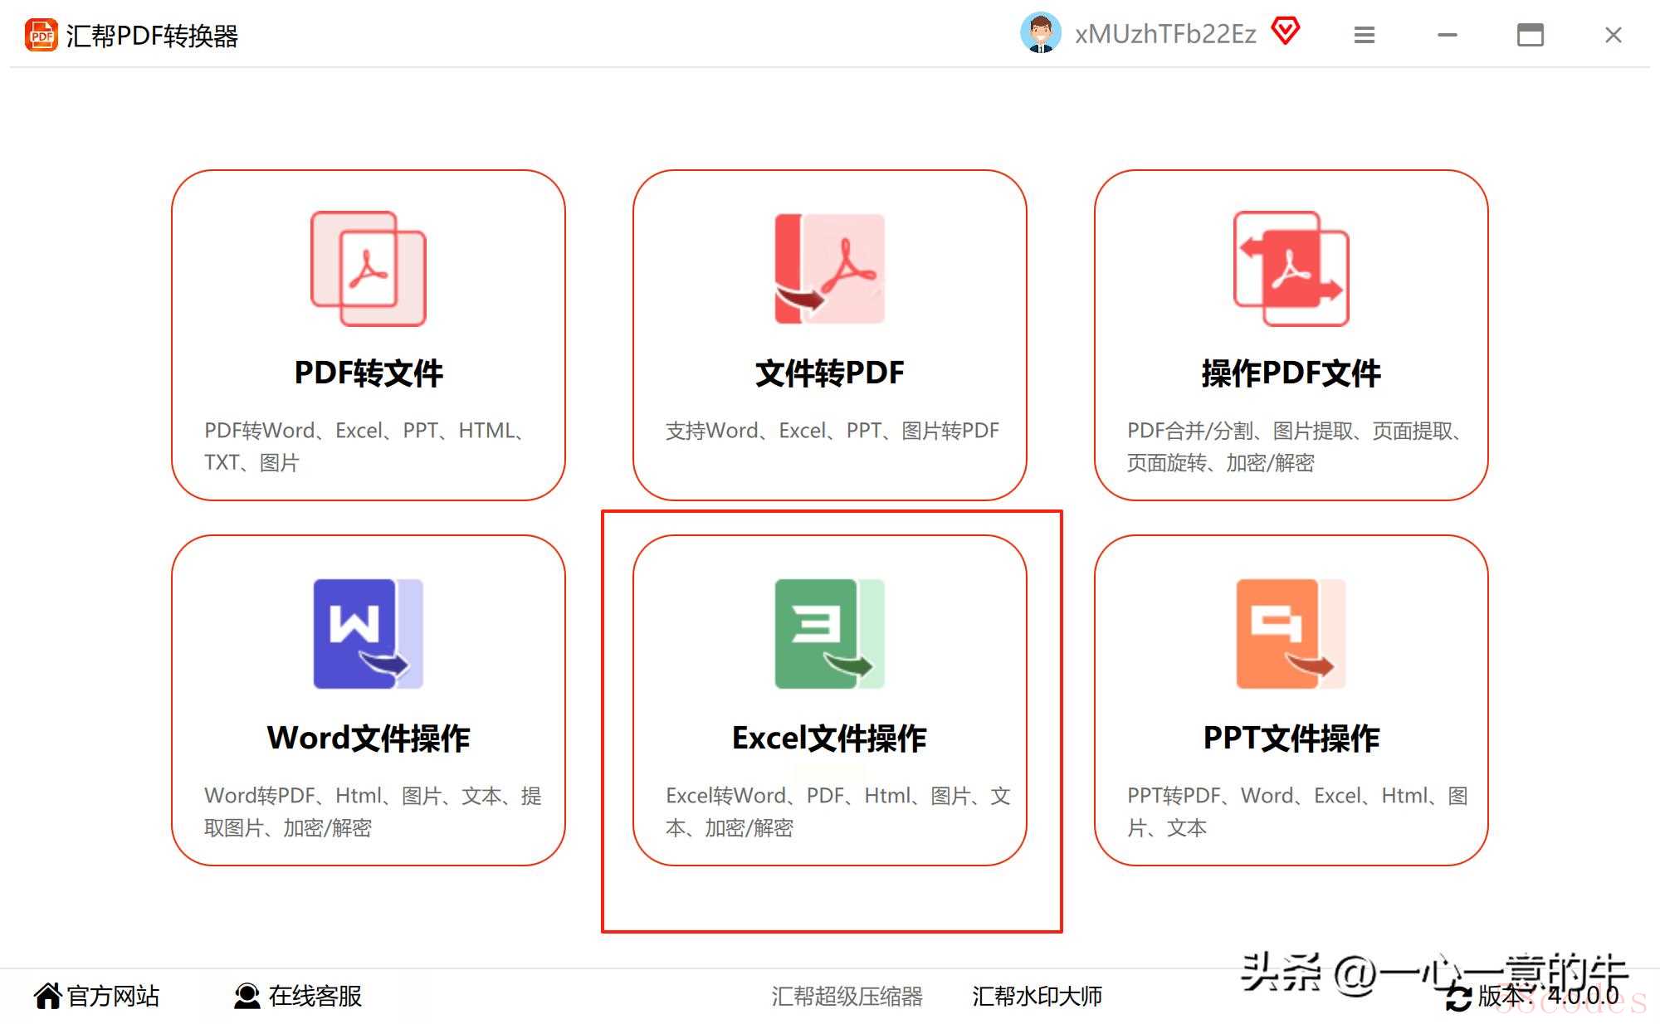
Task: Click the 操作PDF文件 double arrow icon
Action: pos(1291,268)
